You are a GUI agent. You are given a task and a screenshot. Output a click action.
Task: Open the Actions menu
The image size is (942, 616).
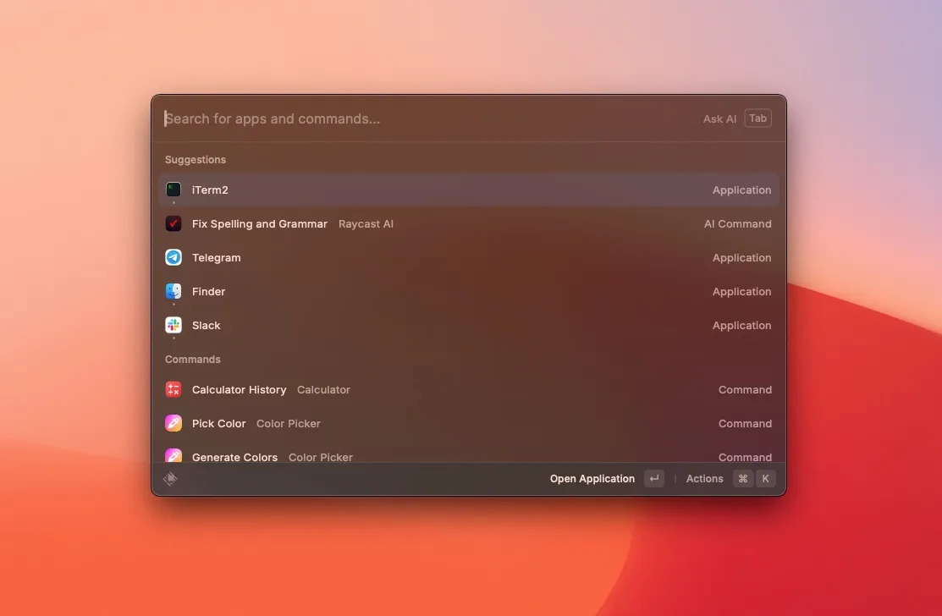pos(704,478)
